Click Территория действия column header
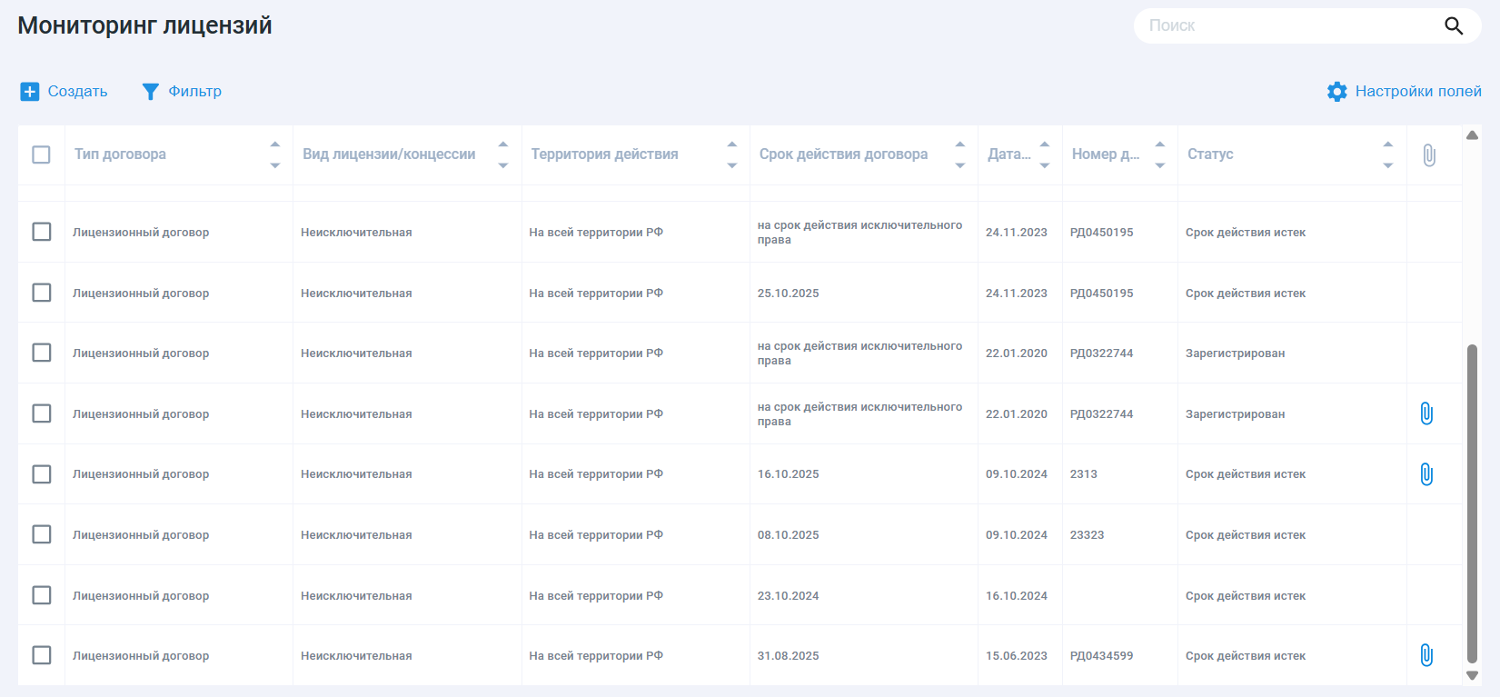This screenshot has width=1500, height=697. pos(605,154)
